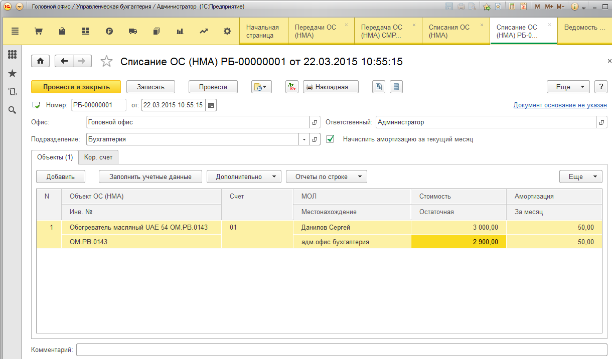
Task: Open calendar in title bar
Action: click(x=523, y=7)
